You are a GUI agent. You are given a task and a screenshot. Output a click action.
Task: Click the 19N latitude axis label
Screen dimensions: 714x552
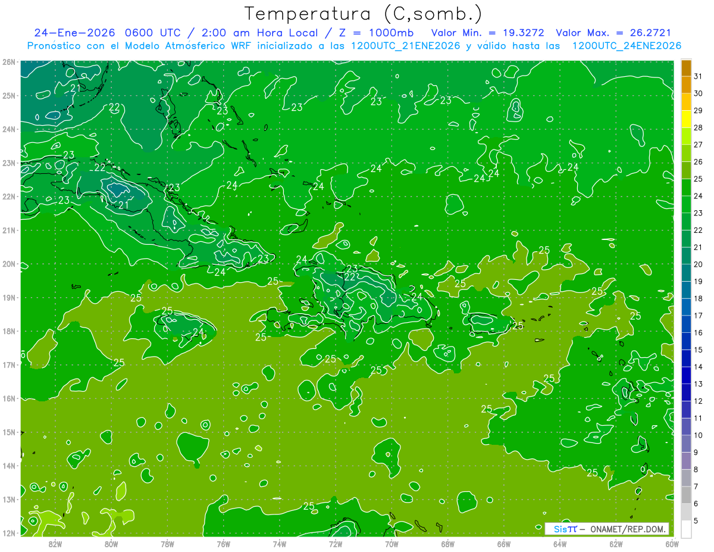tap(8, 298)
